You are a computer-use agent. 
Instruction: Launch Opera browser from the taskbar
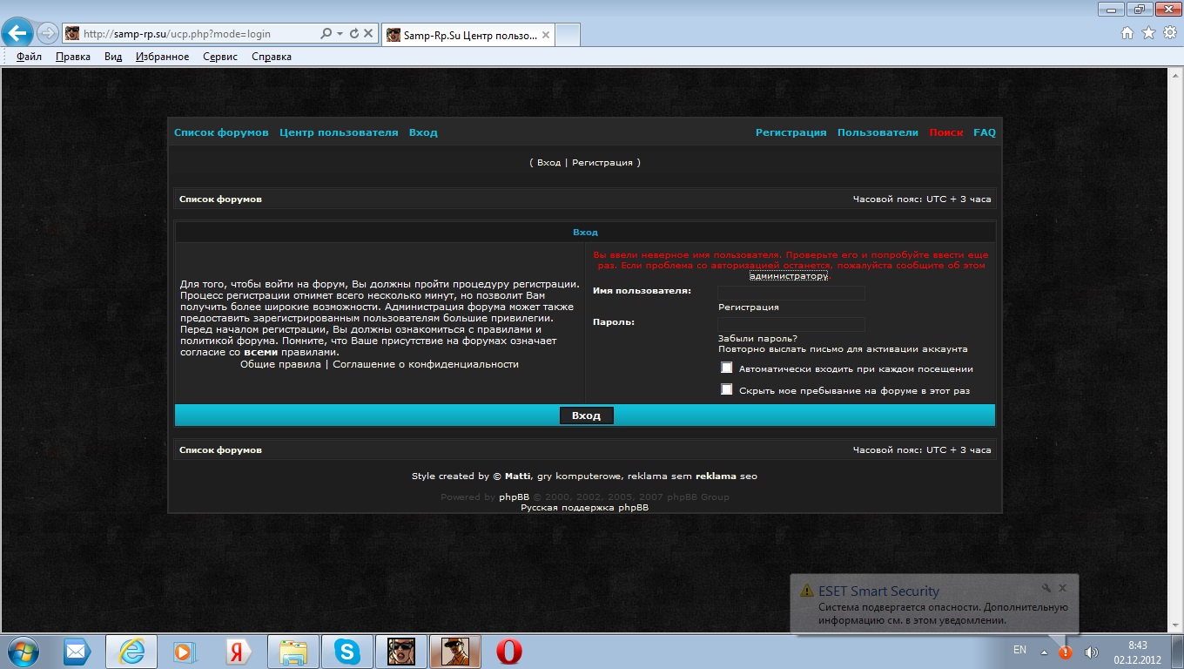pyautogui.click(x=509, y=652)
